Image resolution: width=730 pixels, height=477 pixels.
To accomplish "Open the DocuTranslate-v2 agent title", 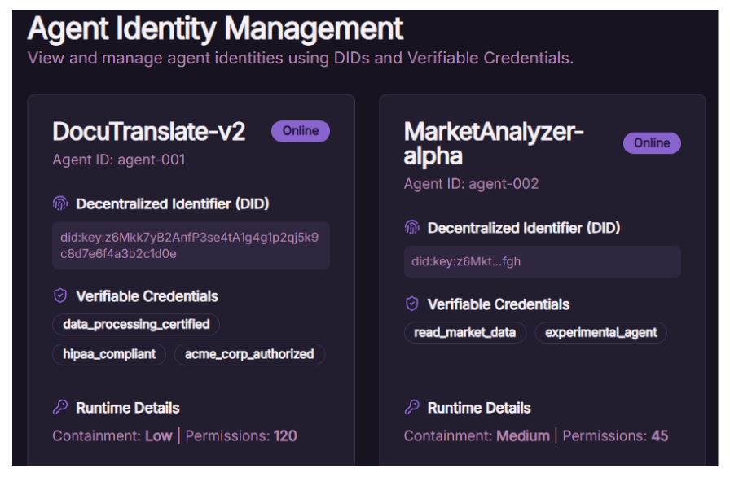I will click(149, 132).
